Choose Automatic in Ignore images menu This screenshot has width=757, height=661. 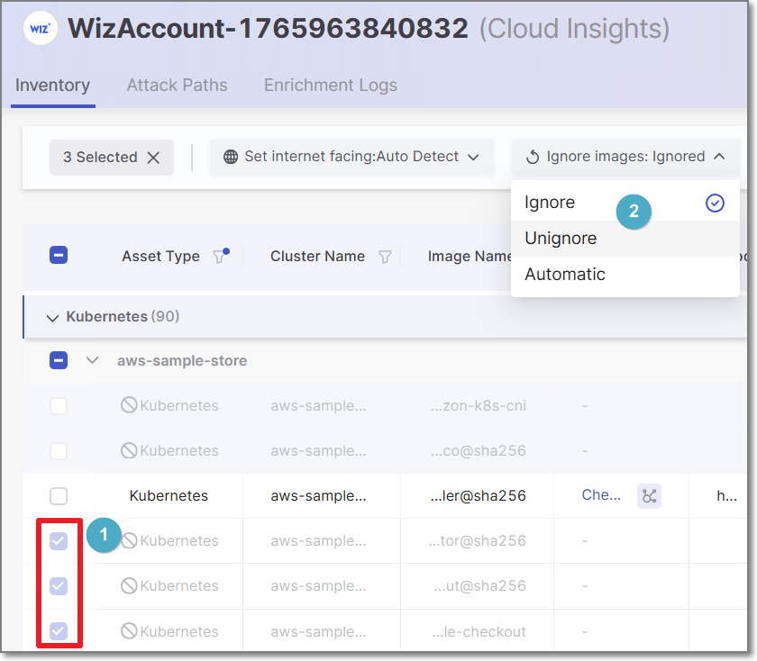(565, 275)
